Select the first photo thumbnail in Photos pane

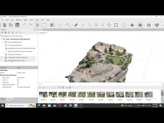43,95
